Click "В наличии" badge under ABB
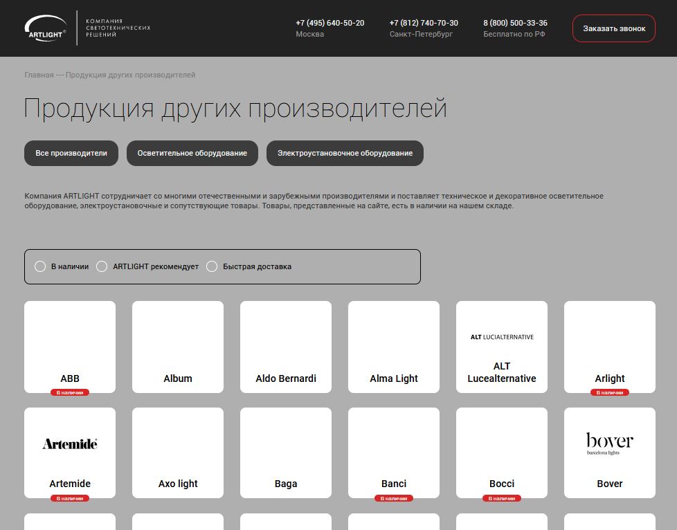The height and width of the screenshot is (530, 677). point(70,392)
